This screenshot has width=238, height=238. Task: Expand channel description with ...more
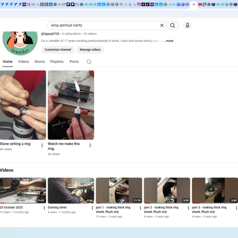click(169, 41)
